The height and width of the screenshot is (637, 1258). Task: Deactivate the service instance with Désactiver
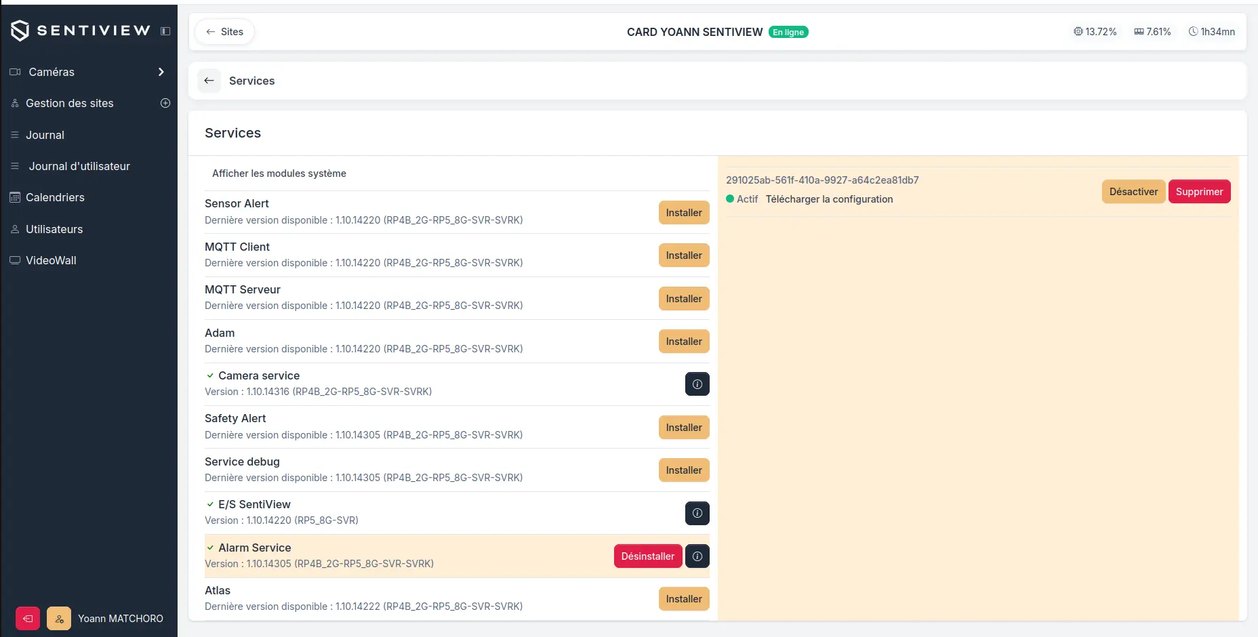coord(1133,192)
